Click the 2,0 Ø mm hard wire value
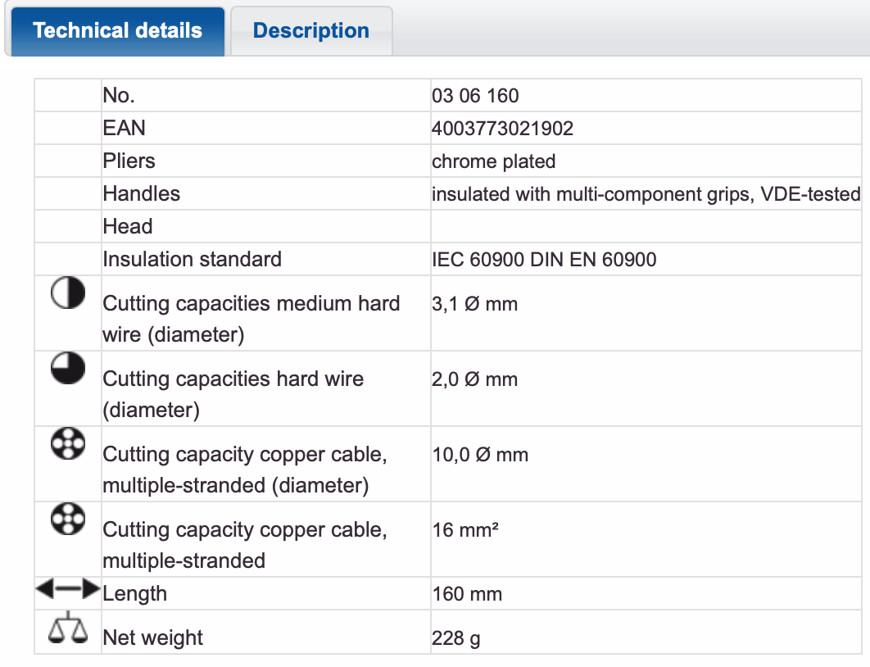This screenshot has width=870, height=667. pos(474,379)
